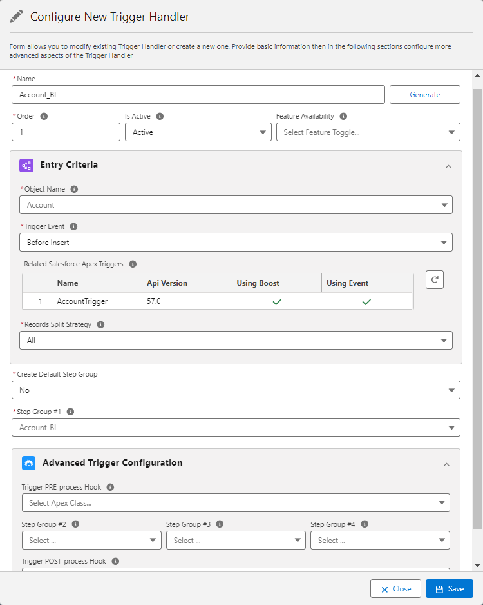
Task: Click the Step Group #1 info icon
Action: [70, 412]
